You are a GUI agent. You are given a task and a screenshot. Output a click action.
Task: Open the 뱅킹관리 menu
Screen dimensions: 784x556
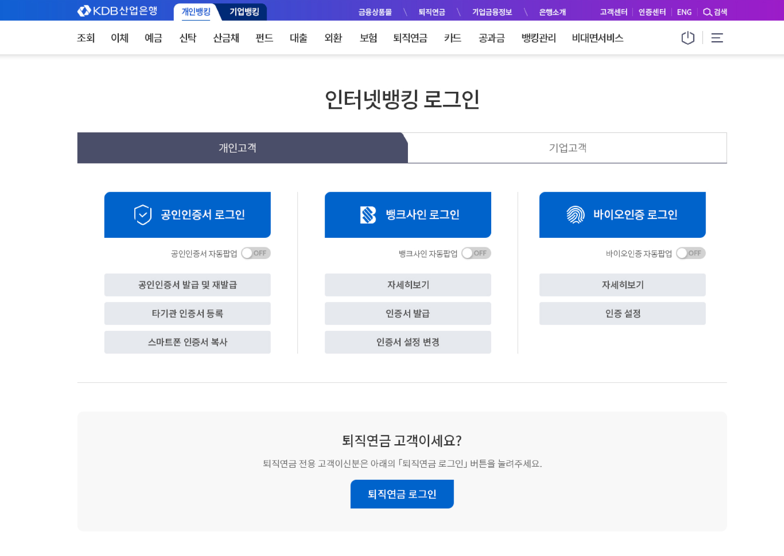539,38
